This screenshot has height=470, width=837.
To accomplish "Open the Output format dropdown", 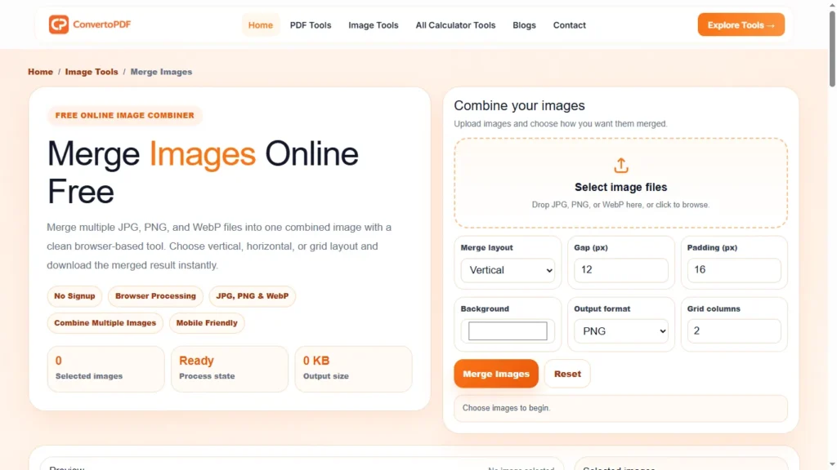I will click(x=621, y=331).
